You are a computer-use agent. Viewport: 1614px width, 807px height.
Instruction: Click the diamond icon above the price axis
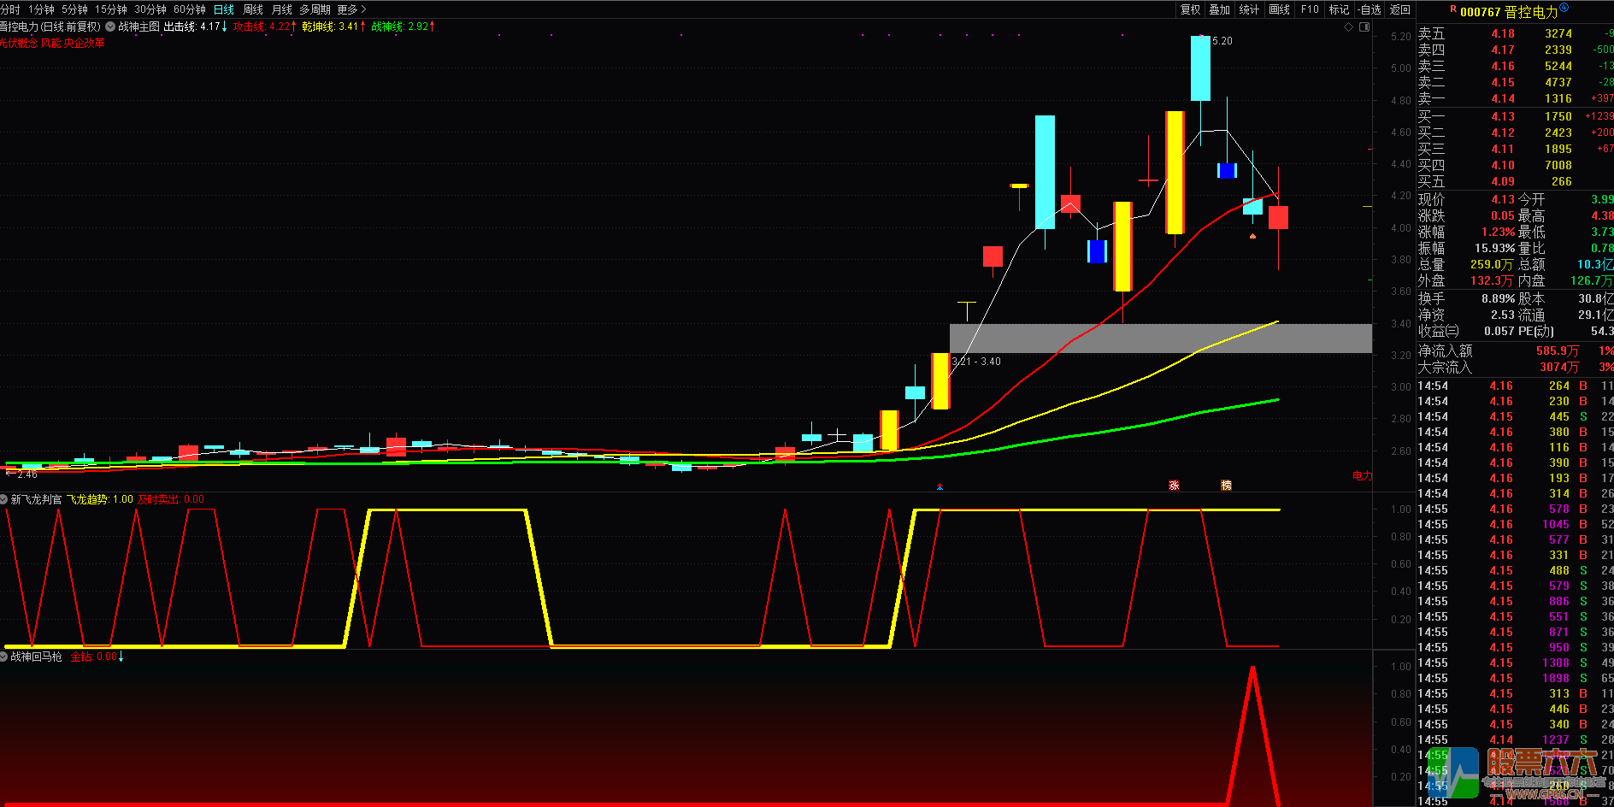coord(1349,27)
